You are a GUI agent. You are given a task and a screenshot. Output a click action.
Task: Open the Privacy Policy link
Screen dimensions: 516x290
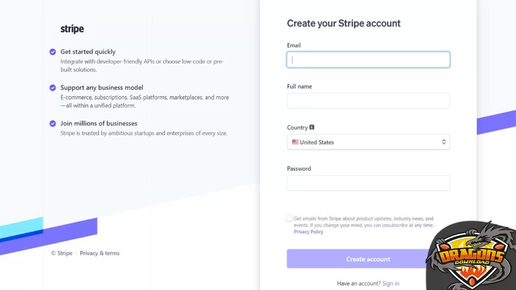pyautogui.click(x=308, y=232)
